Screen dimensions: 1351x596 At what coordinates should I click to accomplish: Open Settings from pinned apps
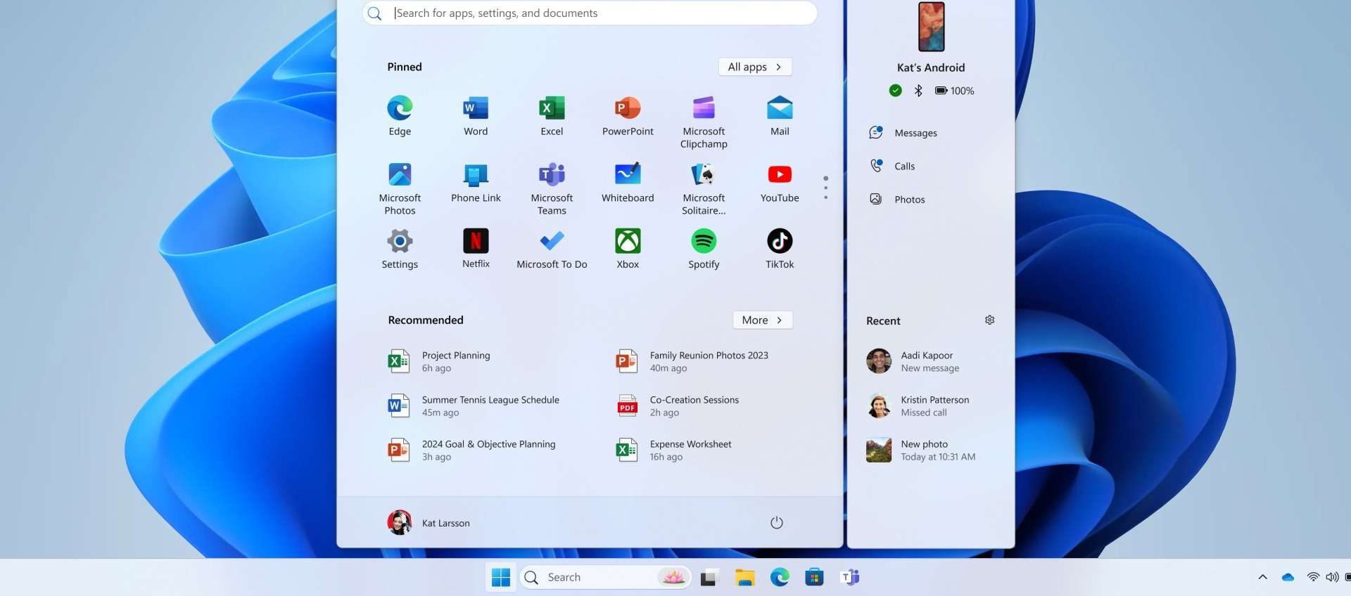click(400, 249)
